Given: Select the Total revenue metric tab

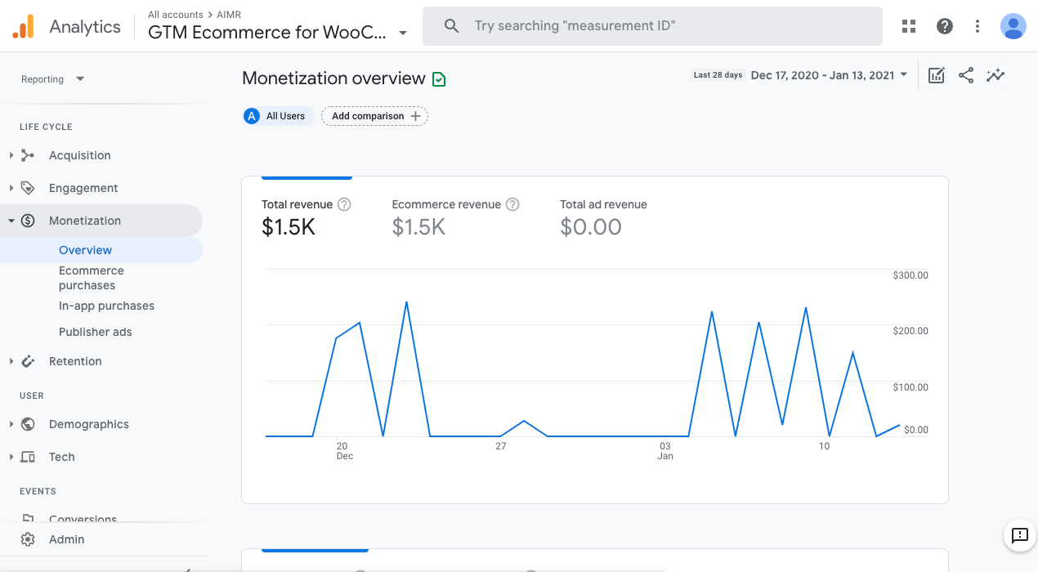Looking at the screenshot, I should pyautogui.click(x=306, y=218).
